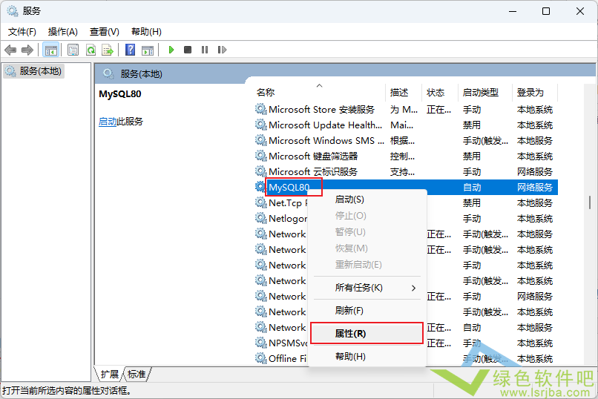The width and height of the screenshot is (598, 399).
Task: Click gear icon of Microsoft Windows SMS row
Action: [x=261, y=141]
